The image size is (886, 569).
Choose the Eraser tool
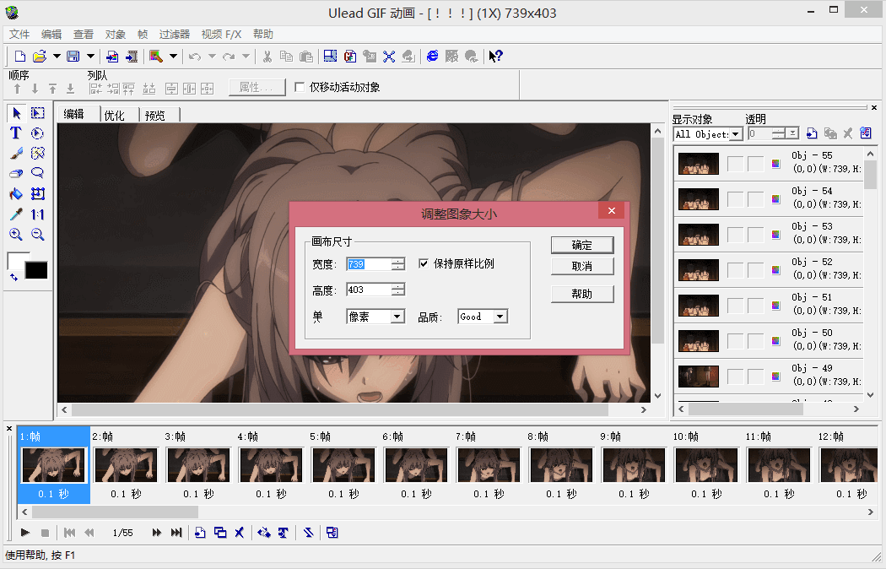tap(16, 174)
